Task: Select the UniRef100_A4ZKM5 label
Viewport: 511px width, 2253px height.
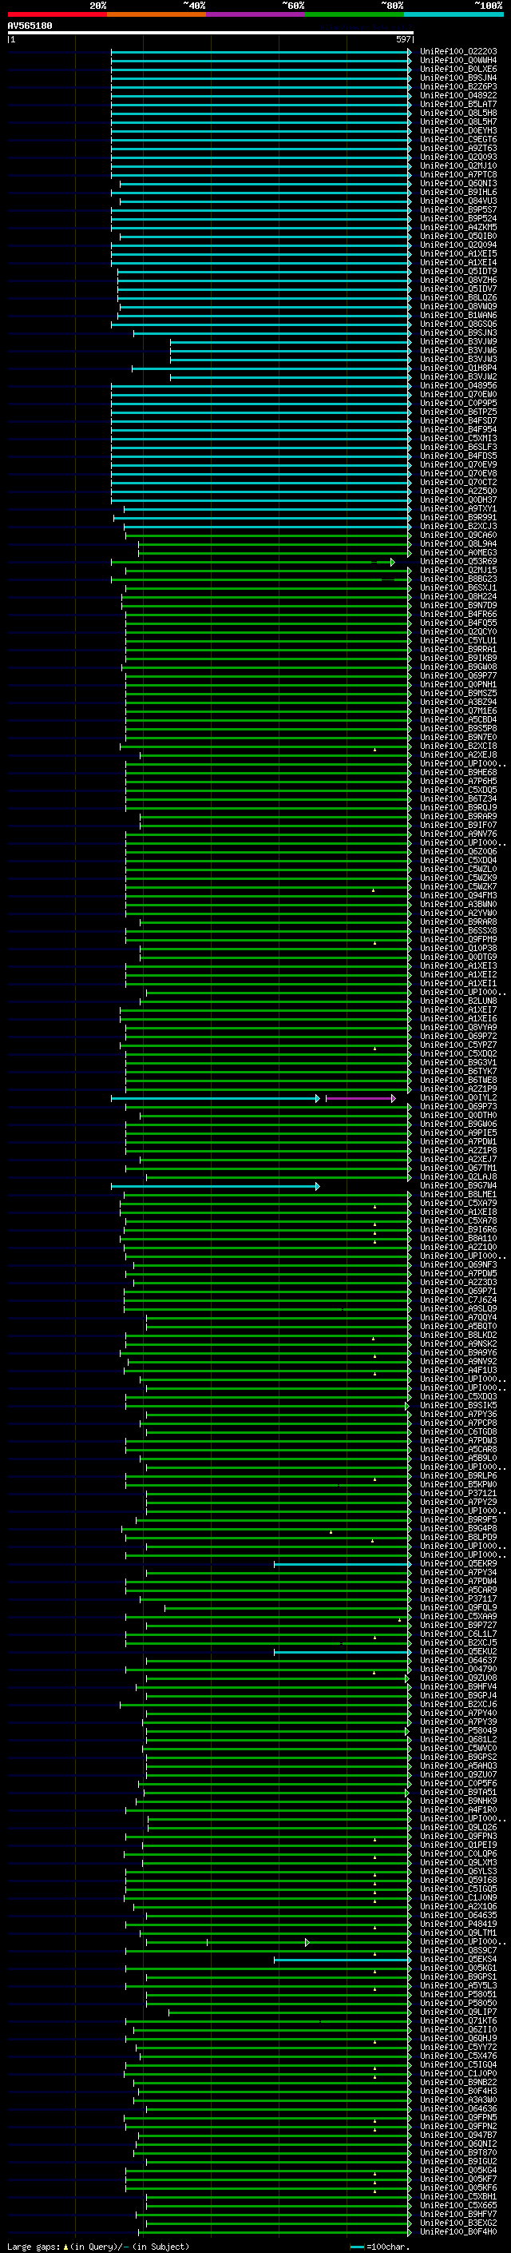Action: (x=458, y=228)
